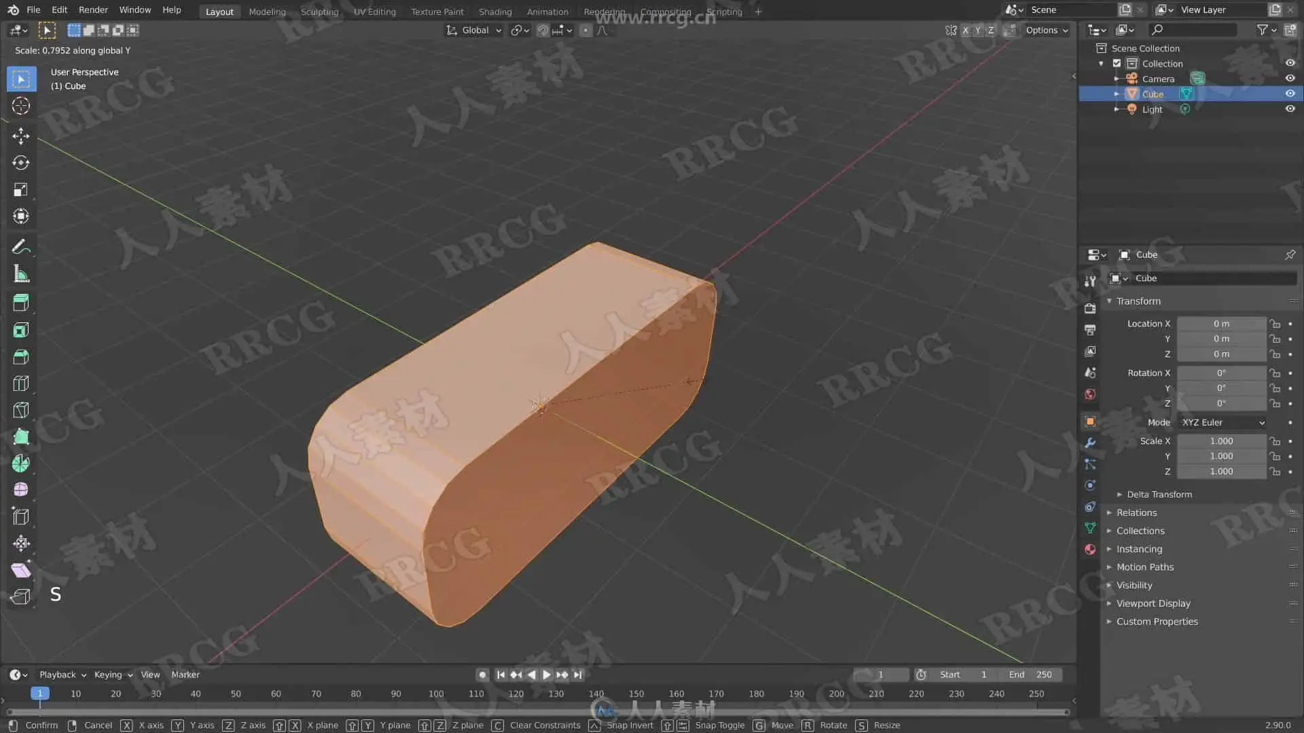Select the Move tool in toolbar
Viewport: 1304px width, 733px height.
[x=20, y=136]
